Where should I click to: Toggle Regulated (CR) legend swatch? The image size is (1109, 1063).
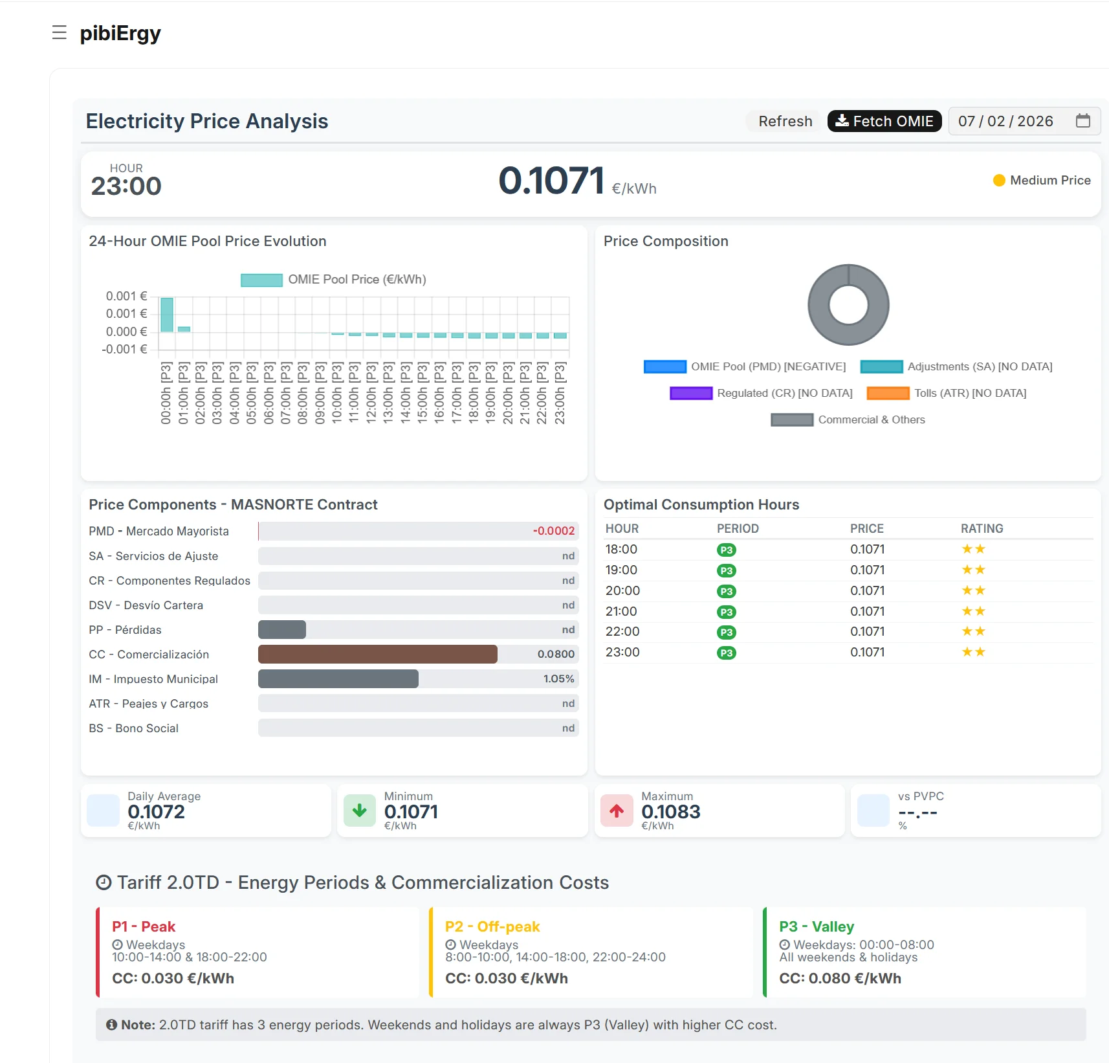coord(690,393)
